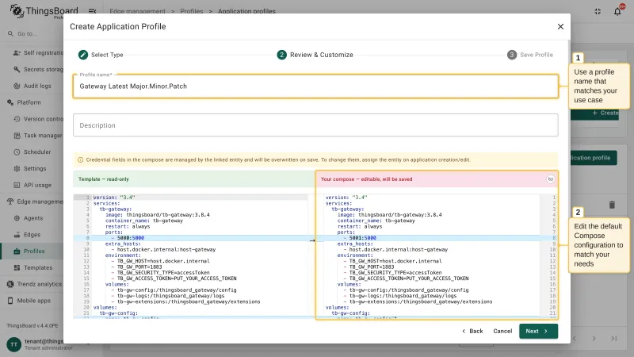Expand the Edge management sidebar section
The width and height of the screenshot is (634, 357).
click(x=36, y=202)
